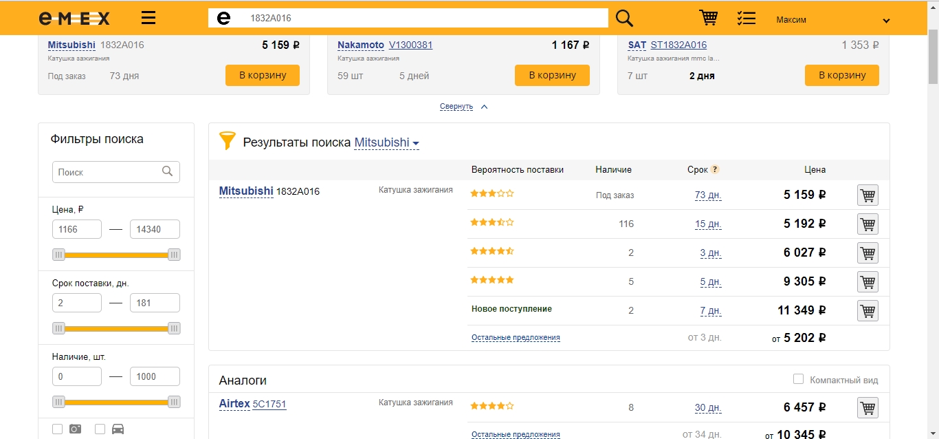This screenshot has height=439, width=939.
Task: Add the SAT card to cart with В корзину
Action: (x=842, y=75)
